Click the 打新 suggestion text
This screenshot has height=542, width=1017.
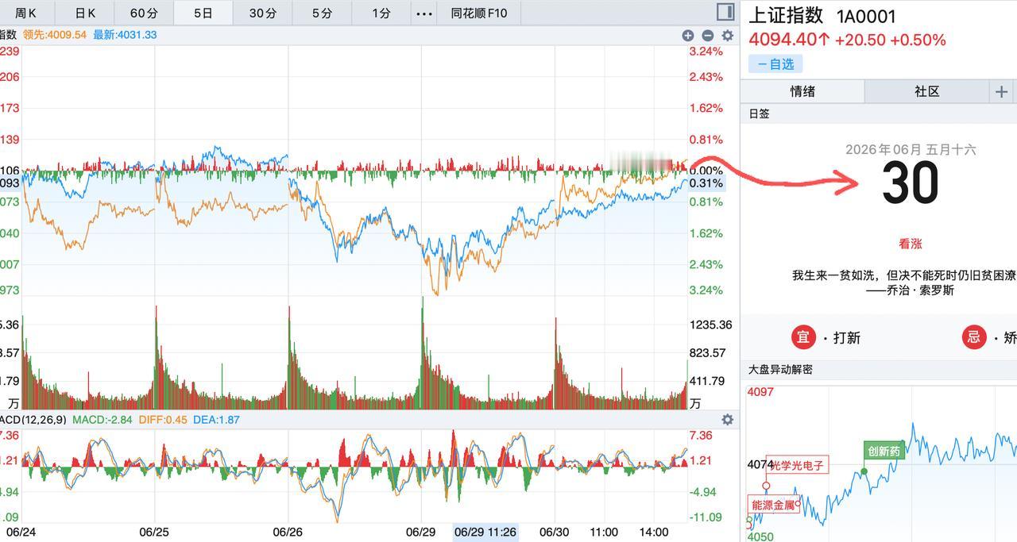[x=847, y=338]
